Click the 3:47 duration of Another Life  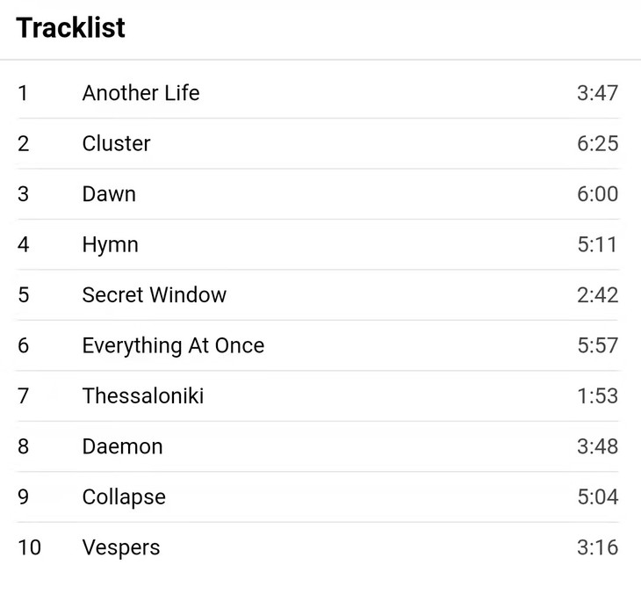pos(597,93)
